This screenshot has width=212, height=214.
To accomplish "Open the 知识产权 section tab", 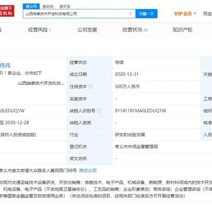I will click(x=182, y=30).
